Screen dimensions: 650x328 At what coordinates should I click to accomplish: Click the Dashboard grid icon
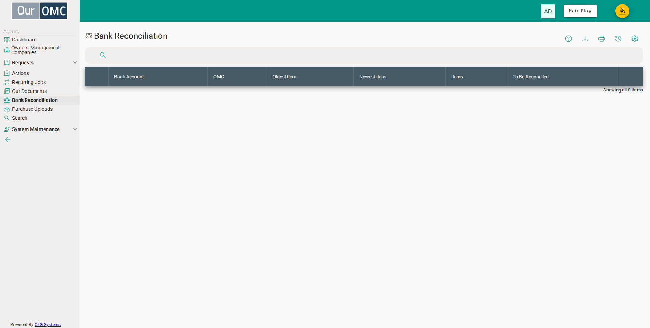point(7,40)
